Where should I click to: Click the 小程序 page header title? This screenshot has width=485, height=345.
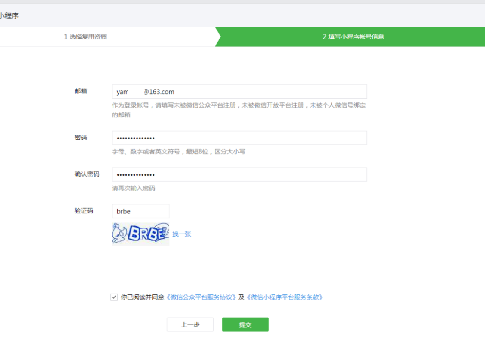coord(9,16)
